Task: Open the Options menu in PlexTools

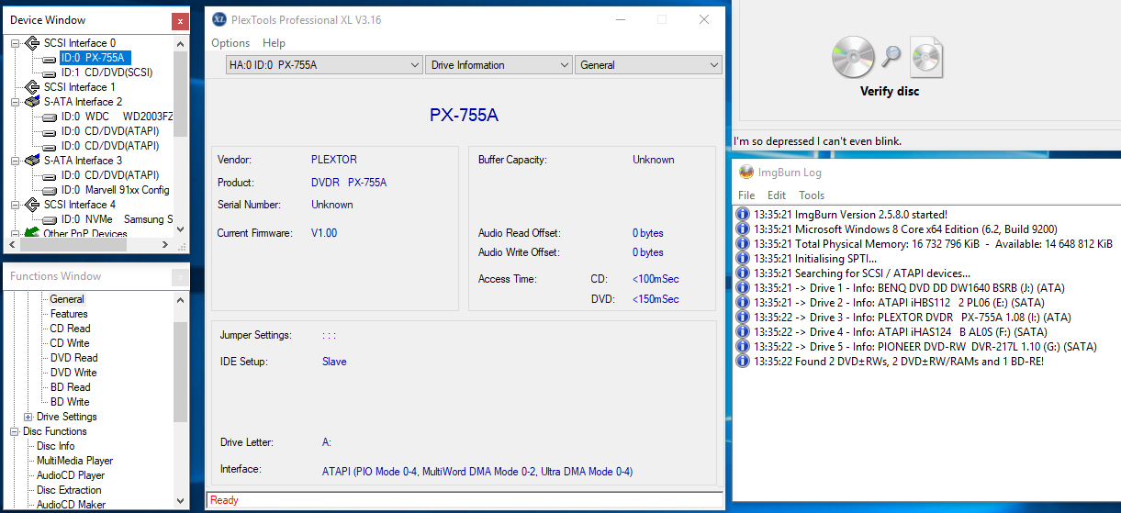Action: click(x=230, y=43)
